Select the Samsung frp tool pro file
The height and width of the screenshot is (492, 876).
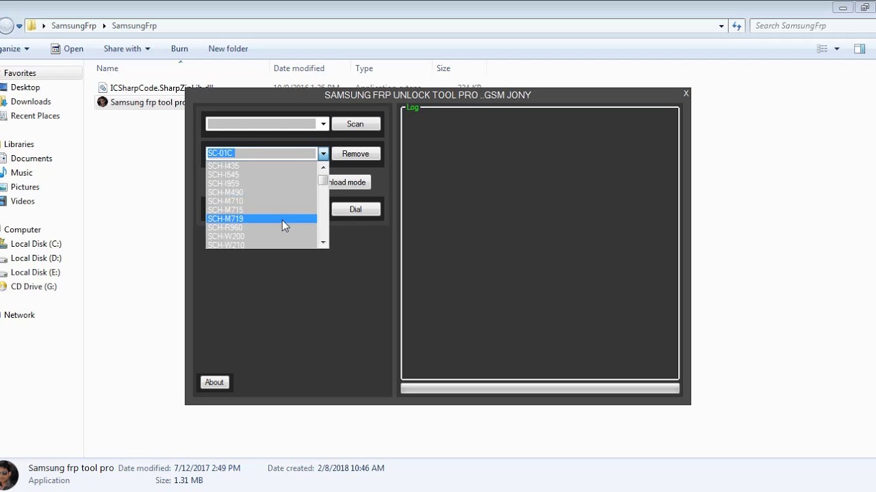(142, 102)
